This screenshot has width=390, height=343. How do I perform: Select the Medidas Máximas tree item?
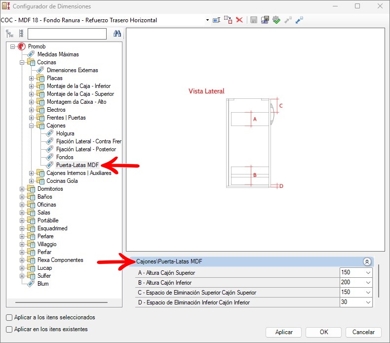pos(58,54)
